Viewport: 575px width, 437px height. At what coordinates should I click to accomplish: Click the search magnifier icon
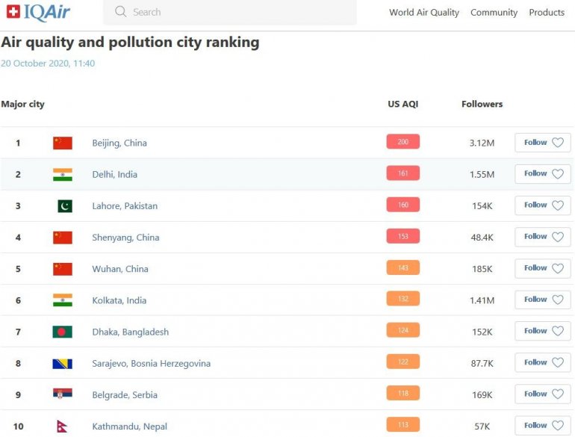click(x=121, y=12)
